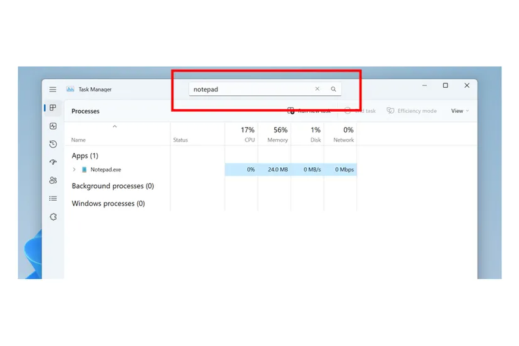Image resolution: width=519 pixels, height=346 pixels.
Task: Open the Users page icon
Action: pos(53,181)
